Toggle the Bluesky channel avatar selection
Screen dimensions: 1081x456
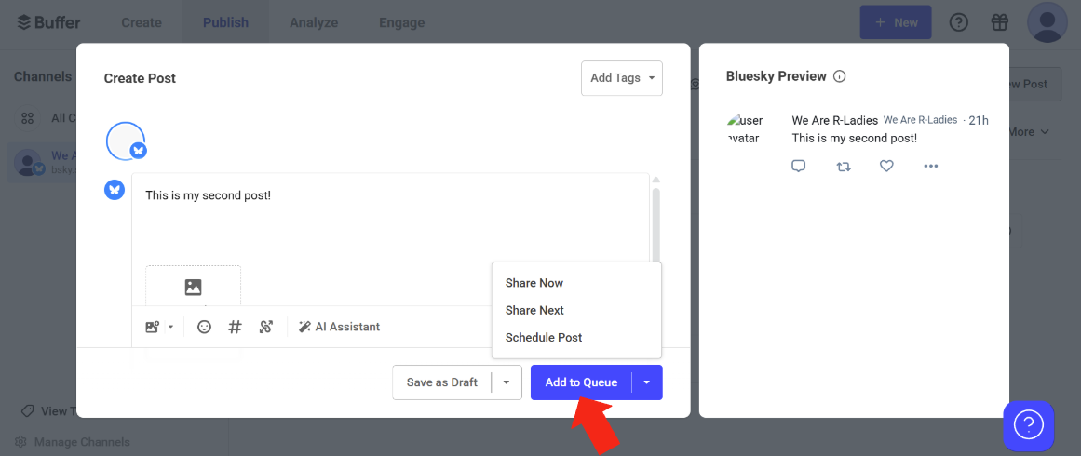(126, 141)
